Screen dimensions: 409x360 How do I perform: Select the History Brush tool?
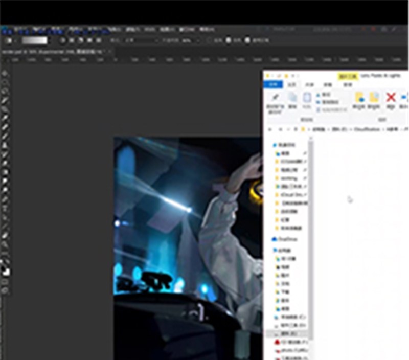pyautogui.click(x=5, y=154)
